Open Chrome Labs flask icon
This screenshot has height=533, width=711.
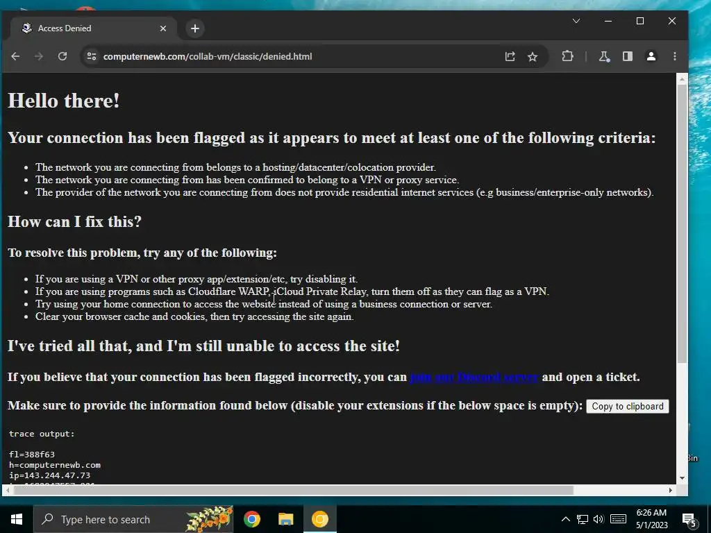pos(604,56)
